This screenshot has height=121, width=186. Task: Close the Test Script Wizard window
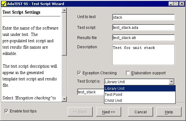tap(182, 4)
